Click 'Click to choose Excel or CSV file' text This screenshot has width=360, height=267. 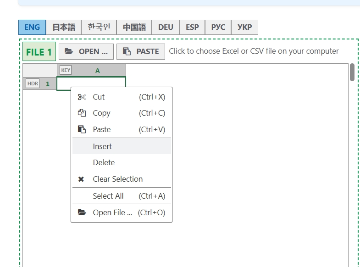[254, 51]
